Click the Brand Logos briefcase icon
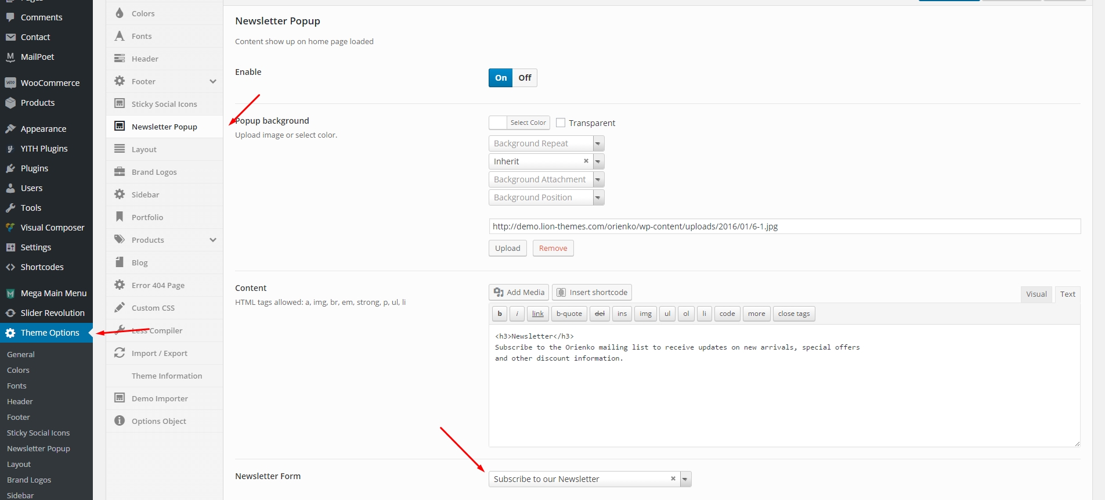 [x=120, y=172]
